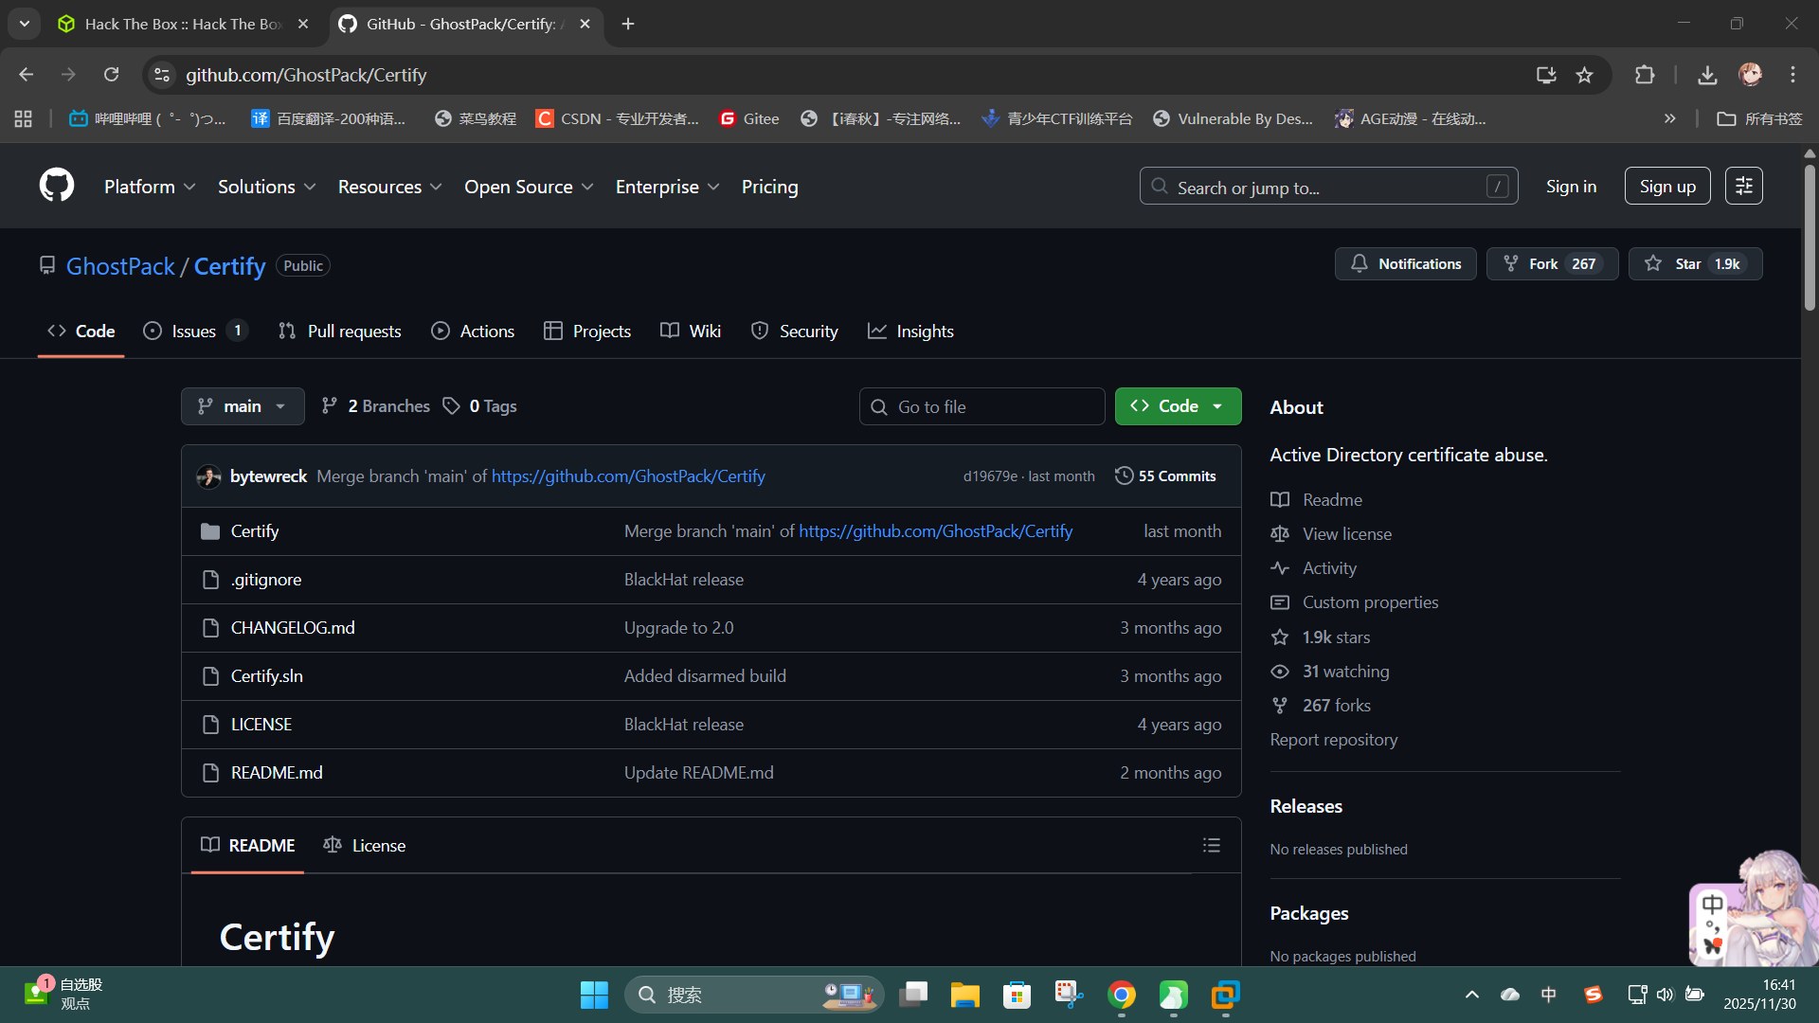Viewport: 1819px width, 1023px height.
Task: Expand the main branch dropdown
Action: (243, 406)
